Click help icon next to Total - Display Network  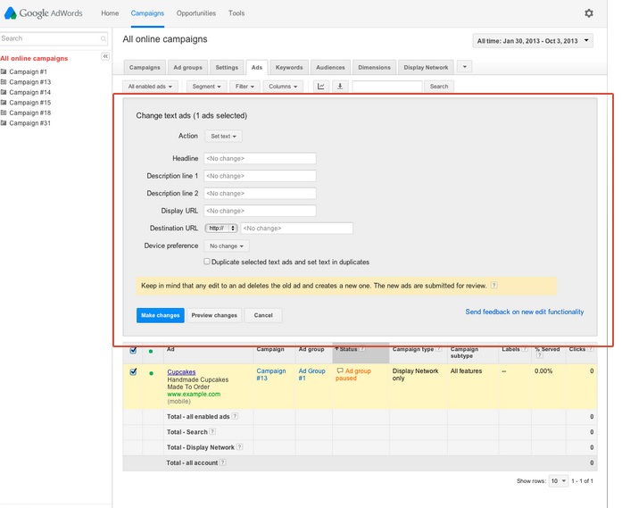[x=239, y=447]
